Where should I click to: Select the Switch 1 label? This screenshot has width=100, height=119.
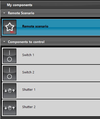(28, 55)
